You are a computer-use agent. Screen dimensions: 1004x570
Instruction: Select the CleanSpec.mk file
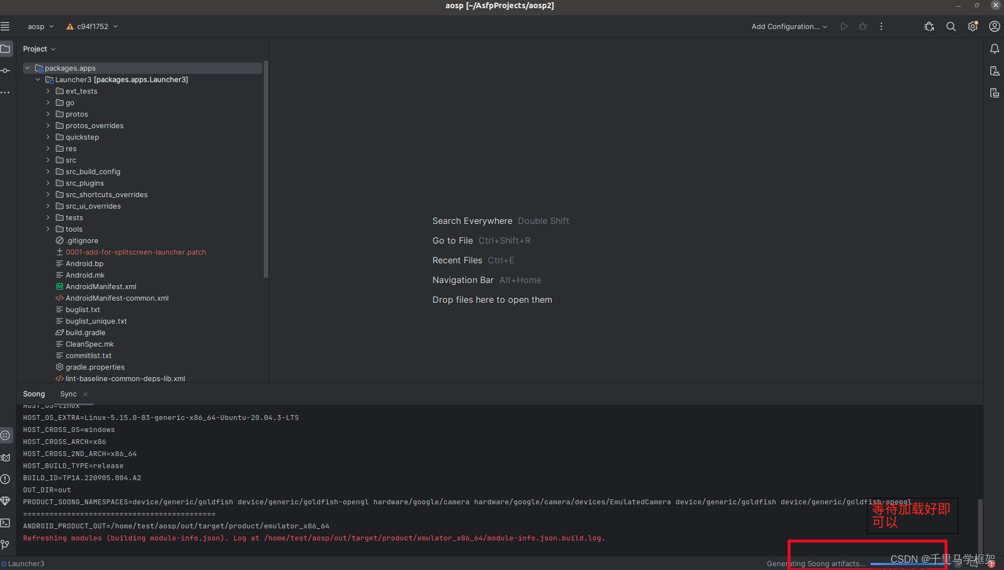pyautogui.click(x=90, y=344)
